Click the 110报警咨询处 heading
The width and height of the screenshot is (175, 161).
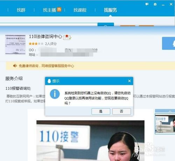click(18, 88)
